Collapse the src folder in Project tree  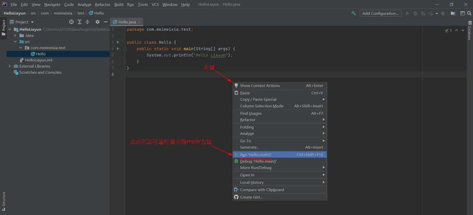point(16,41)
